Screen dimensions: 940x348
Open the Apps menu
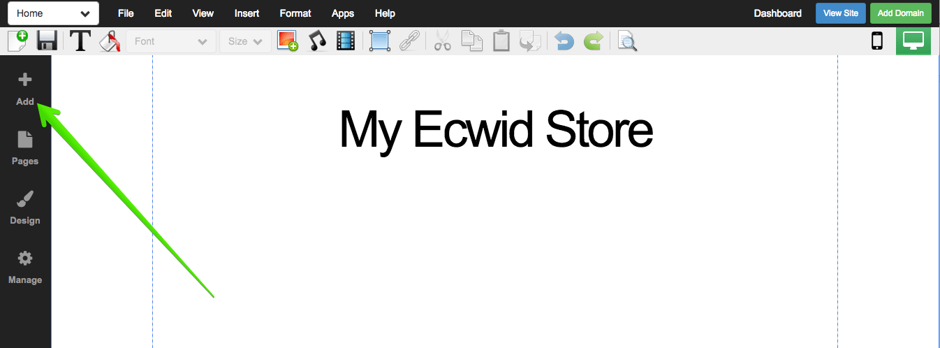[343, 13]
